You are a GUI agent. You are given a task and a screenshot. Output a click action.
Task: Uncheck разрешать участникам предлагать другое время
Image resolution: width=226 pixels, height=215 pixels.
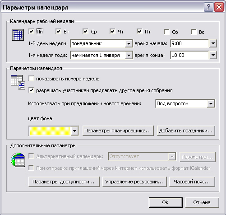tap(31, 90)
